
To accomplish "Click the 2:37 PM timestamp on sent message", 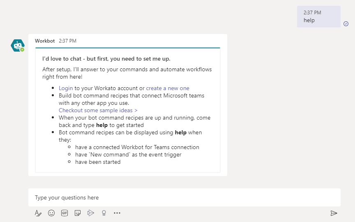I will pyautogui.click(x=312, y=13).
